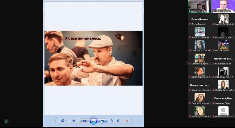The image size is (235, 128).
Task: Click Олександра Косецька participant avatar
Action: 200,45
